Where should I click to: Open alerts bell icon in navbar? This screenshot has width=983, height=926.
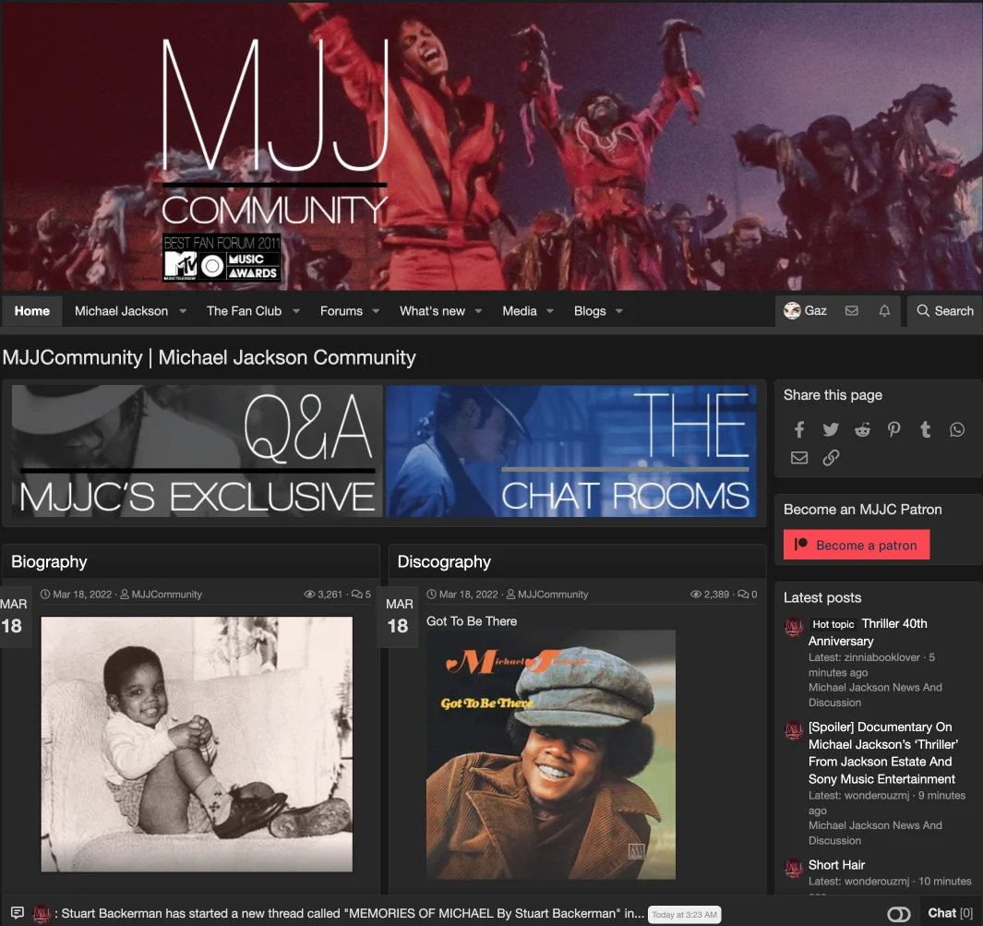click(x=884, y=311)
